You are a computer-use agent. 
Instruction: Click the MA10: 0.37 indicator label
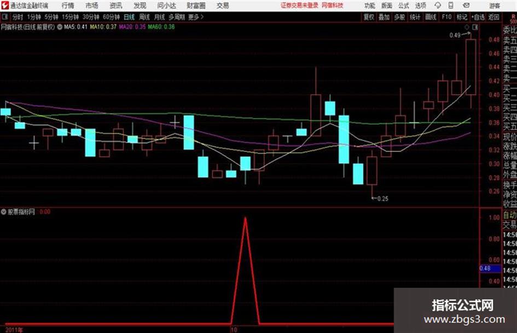(103, 27)
